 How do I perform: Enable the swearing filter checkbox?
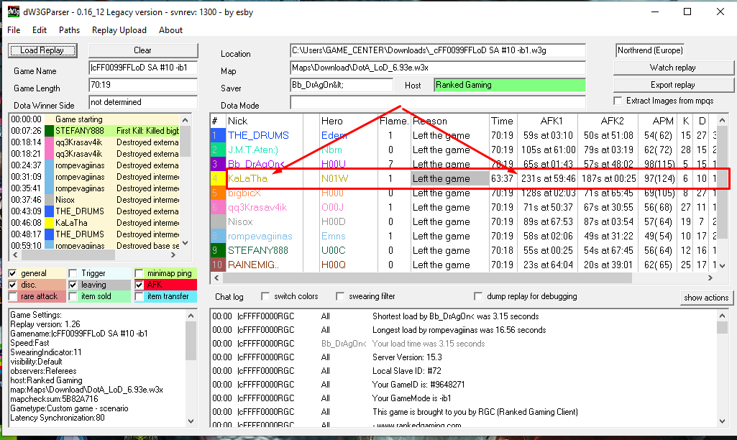click(340, 296)
